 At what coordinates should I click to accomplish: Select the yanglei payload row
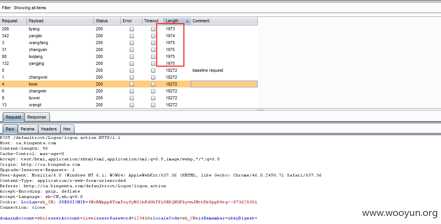[128, 36]
